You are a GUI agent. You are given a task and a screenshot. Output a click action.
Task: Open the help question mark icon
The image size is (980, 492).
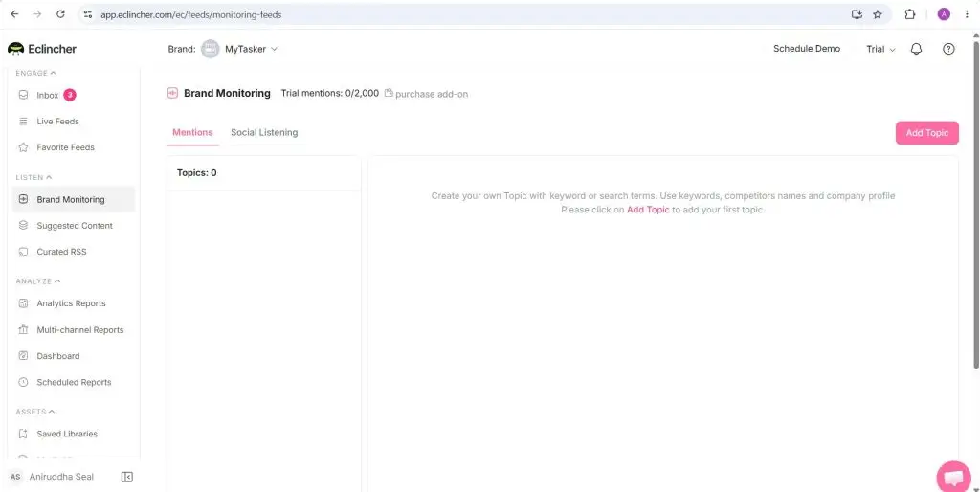[948, 49]
